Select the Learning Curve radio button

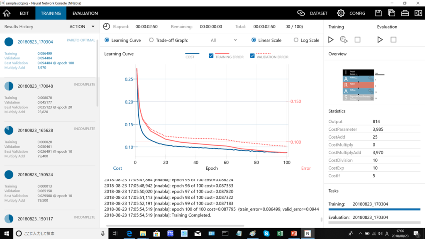pyautogui.click(x=107, y=40)
